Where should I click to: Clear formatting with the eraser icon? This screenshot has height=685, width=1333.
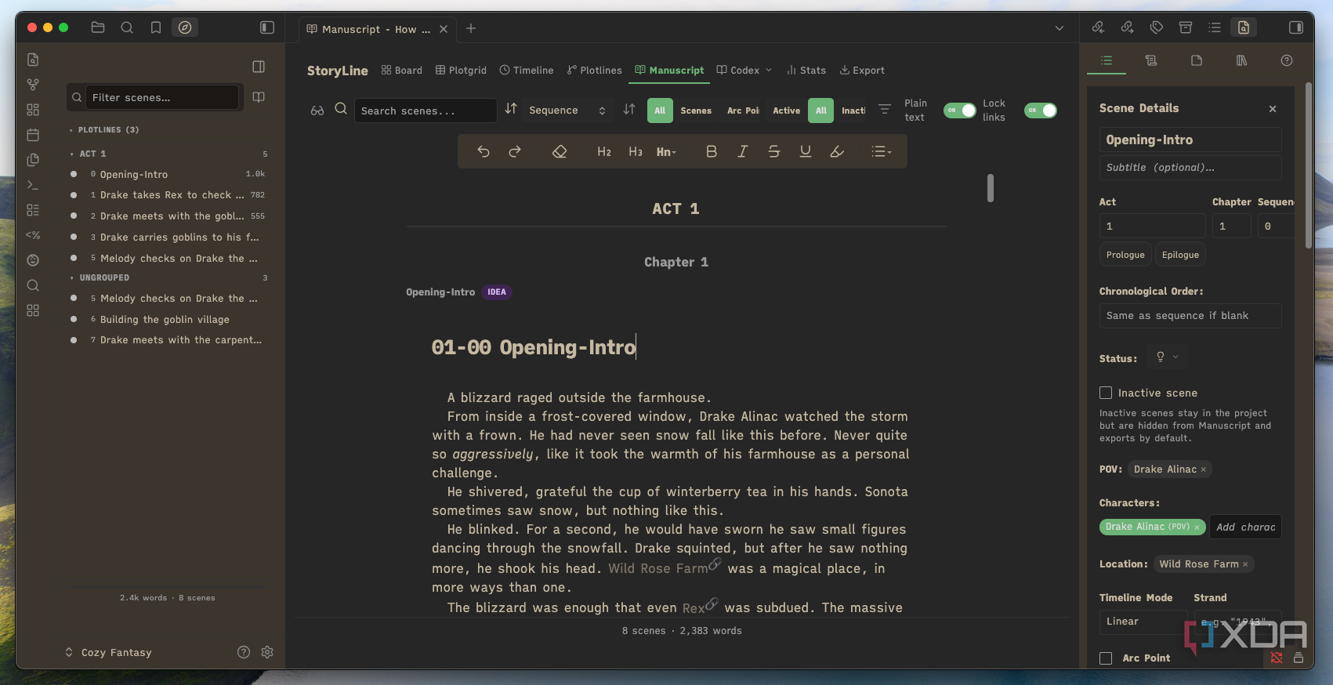[560, 152]
